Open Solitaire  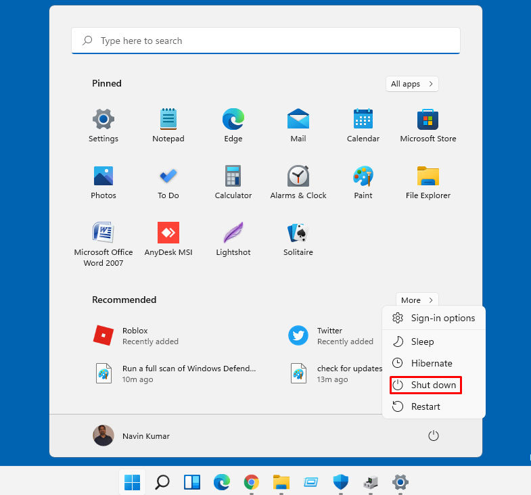(298, 239)
